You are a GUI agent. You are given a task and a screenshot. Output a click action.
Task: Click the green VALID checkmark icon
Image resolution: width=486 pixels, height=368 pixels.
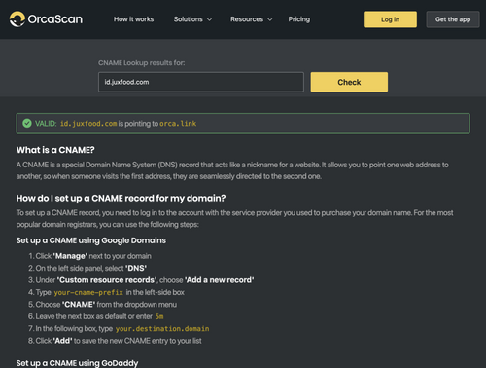(27, 124)
